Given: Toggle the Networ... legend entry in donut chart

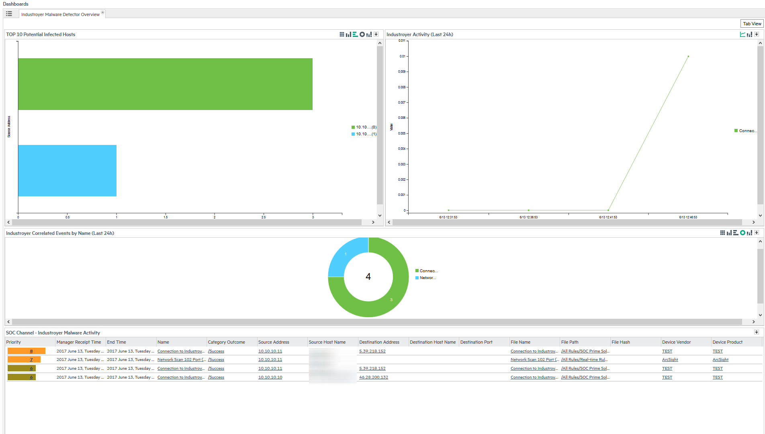Looking at the screenshot, I should click(425, 278).
